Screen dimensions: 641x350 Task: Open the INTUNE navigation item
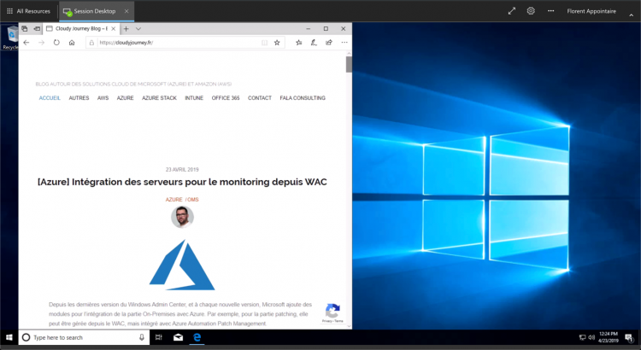pos(194,98)
